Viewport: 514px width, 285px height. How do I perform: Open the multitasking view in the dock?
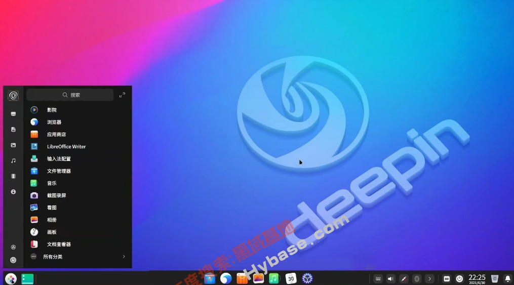click(27, 279)
